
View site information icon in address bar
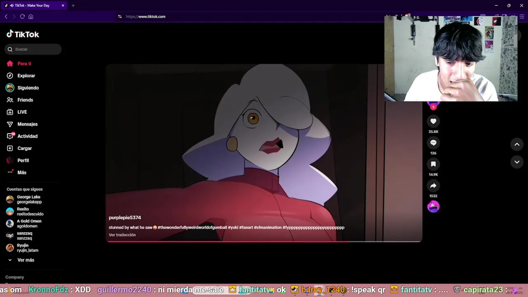120,16
